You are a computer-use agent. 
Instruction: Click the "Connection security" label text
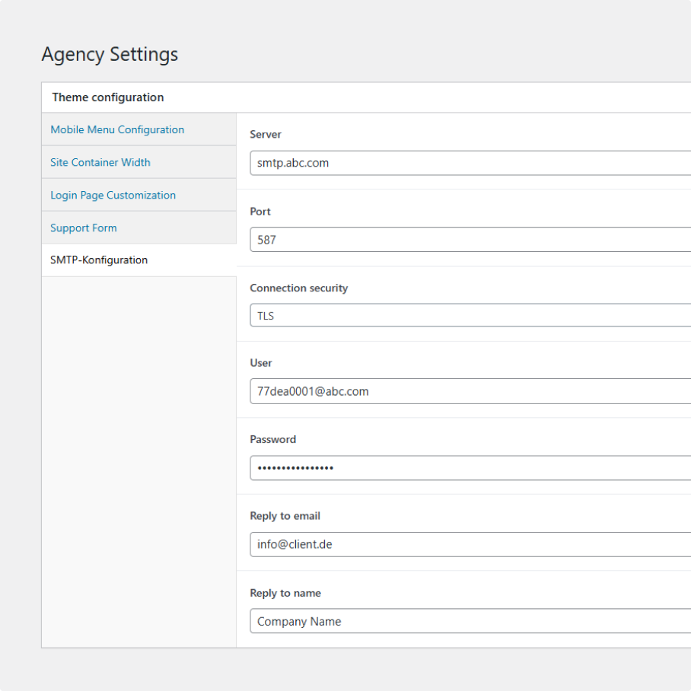click(298, 288)
